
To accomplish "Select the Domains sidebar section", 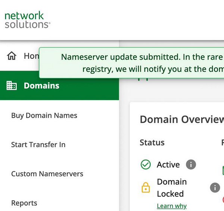I will (59, 85).
